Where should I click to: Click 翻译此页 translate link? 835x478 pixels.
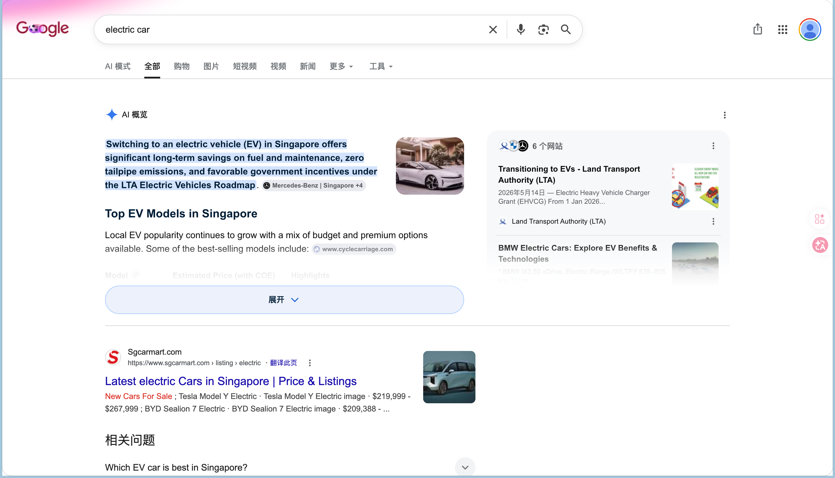coord(283,363)
